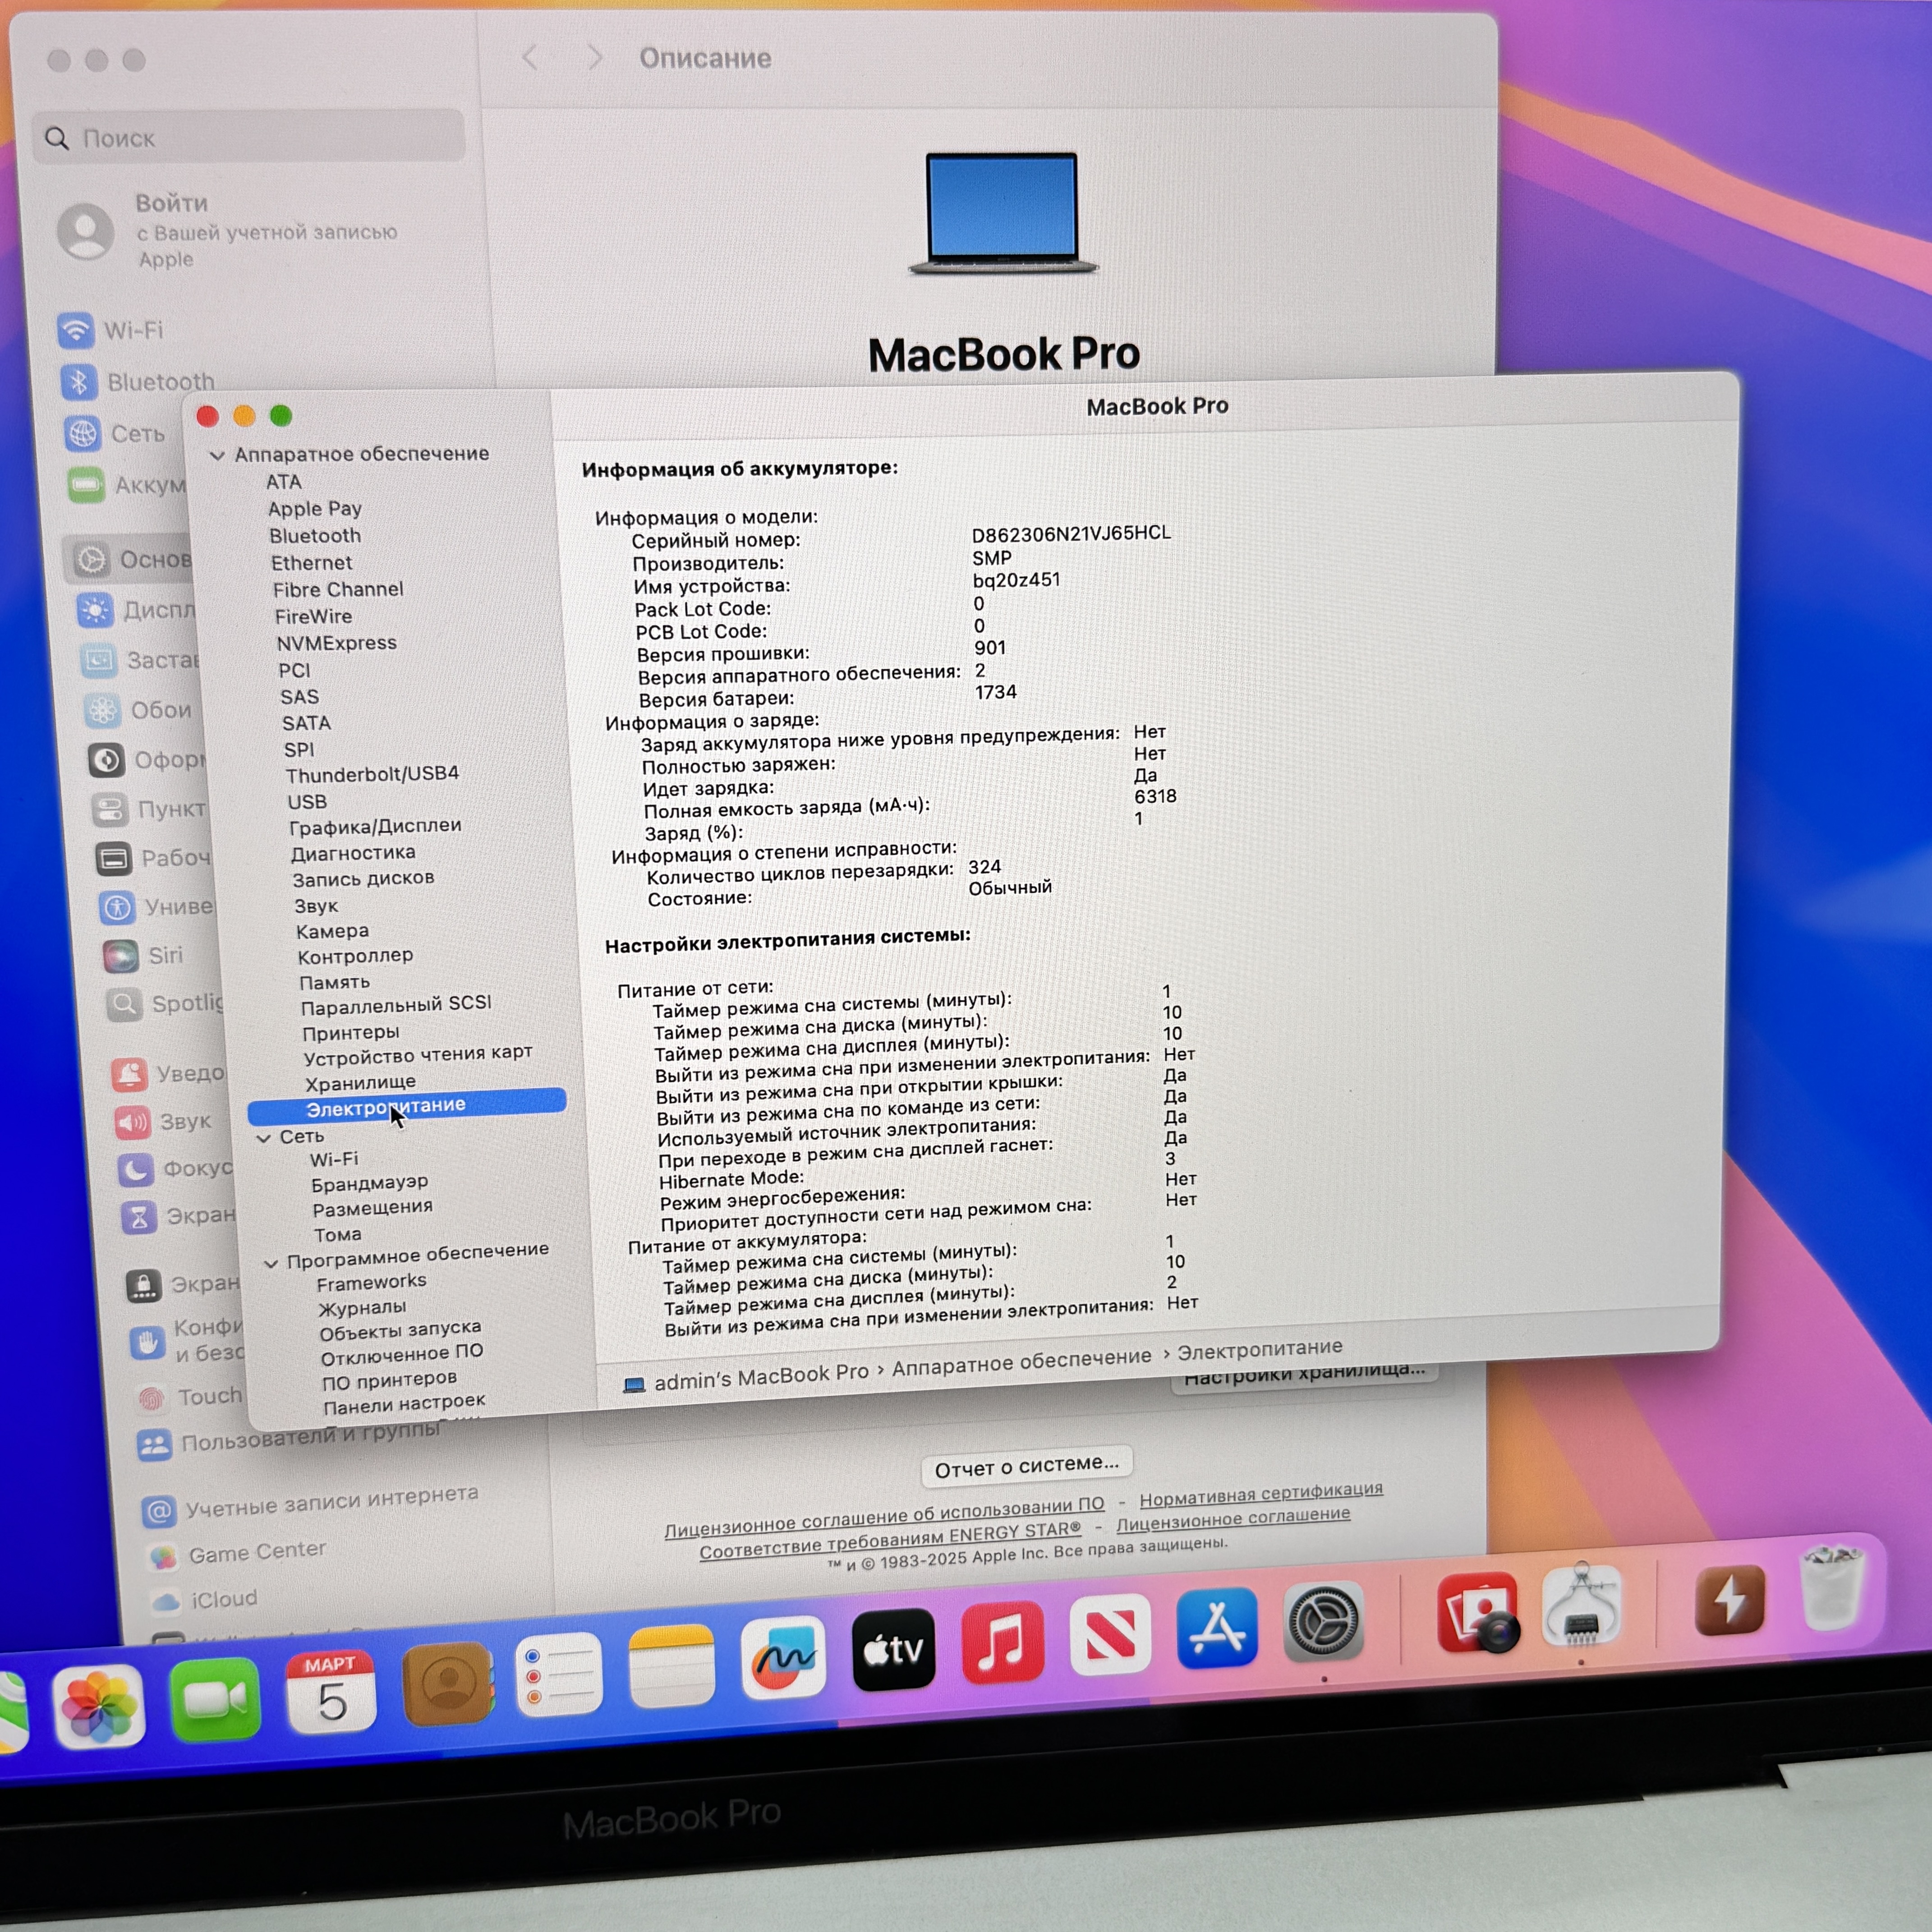Viewport: 1932px width, 1932px height.
Task: Select Thunderbolt/USB4 in the hardware list
Action: (x=372, y=773)
